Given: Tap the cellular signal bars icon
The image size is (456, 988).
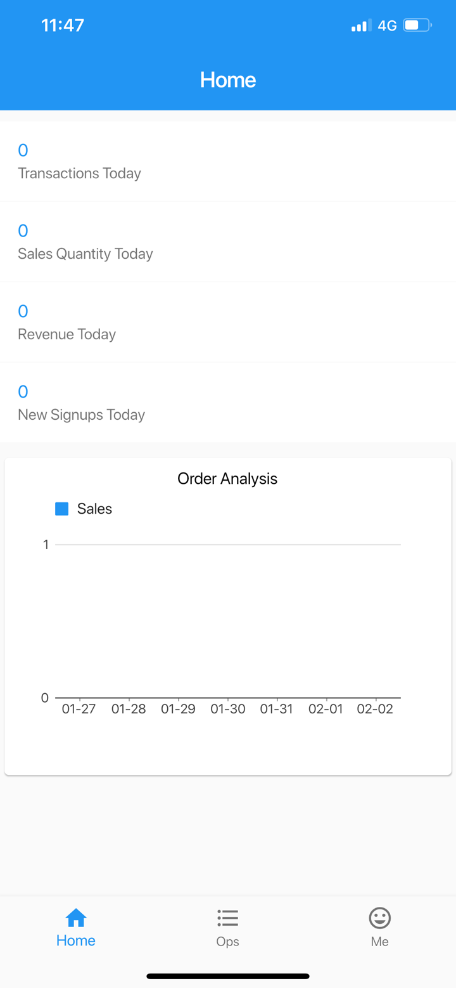Looking at the screenshot, I should click(x=361, y=26).
